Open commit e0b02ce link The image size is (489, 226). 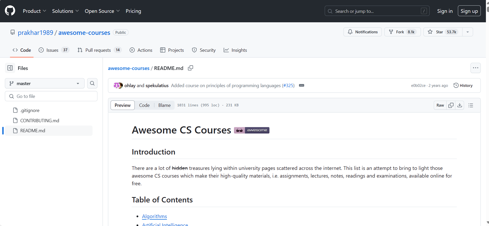(x=418, y=86)
